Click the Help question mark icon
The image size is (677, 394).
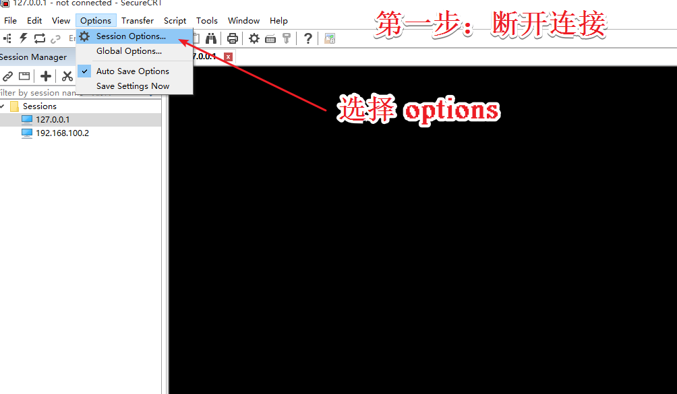click(x=308, y=38)
